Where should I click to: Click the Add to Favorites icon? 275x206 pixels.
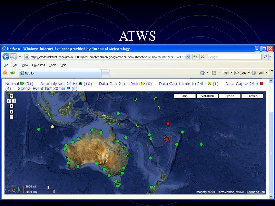pos(13,72)
